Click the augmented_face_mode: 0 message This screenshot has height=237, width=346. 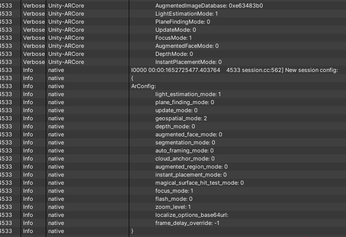pyautogui.click(x=189, y=134)
